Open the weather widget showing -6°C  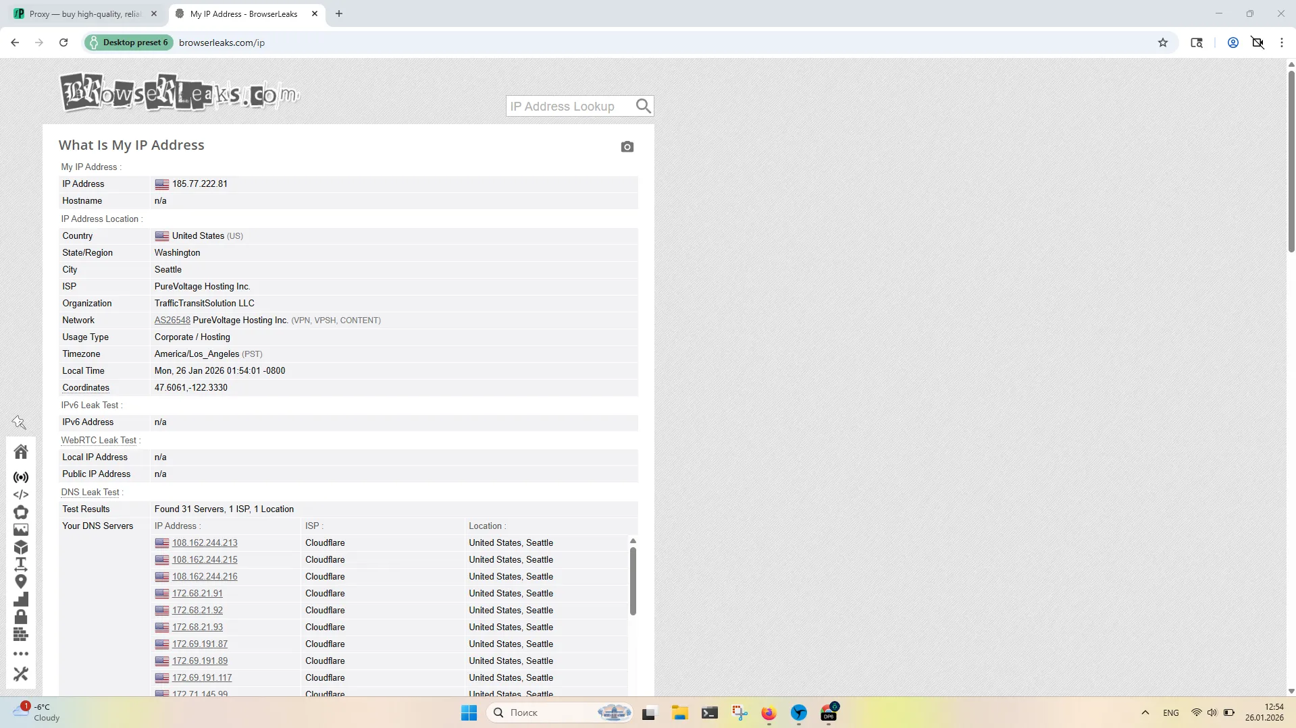click(38, 712)
